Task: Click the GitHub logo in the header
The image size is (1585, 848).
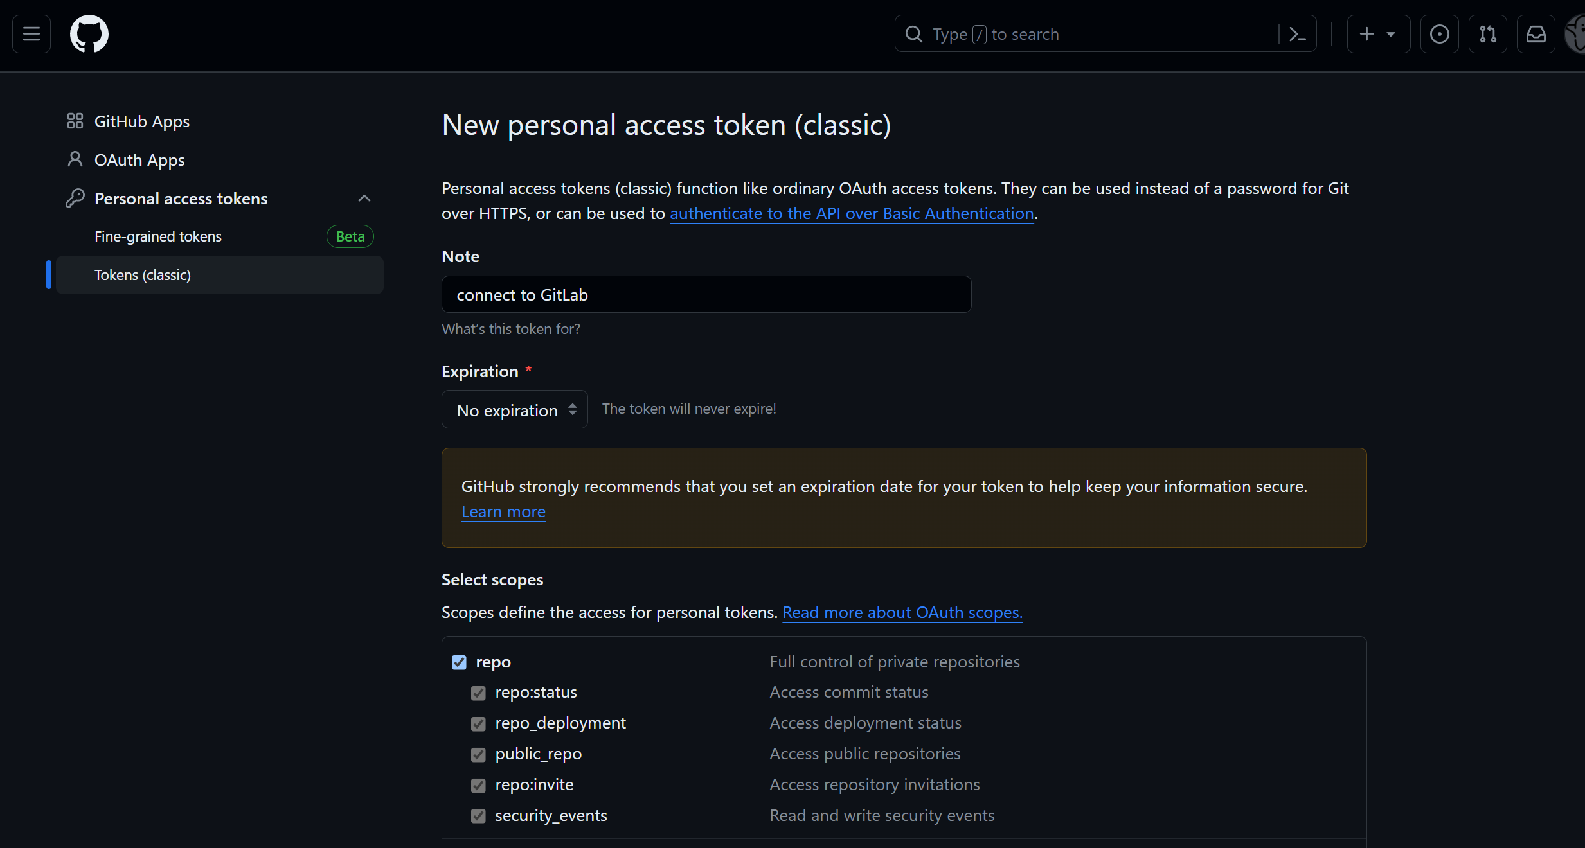Action: pyautogui.click(x=89, y=33)
